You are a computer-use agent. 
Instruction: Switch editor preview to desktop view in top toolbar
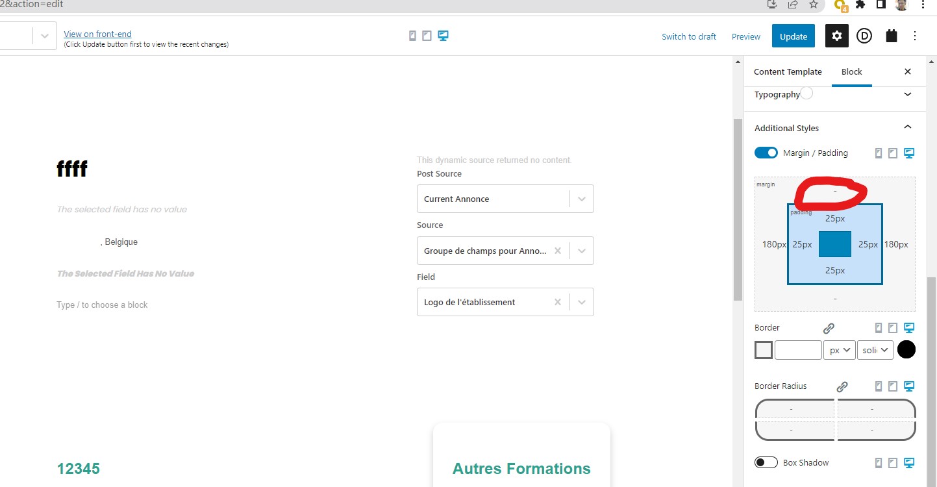point(443,36)
